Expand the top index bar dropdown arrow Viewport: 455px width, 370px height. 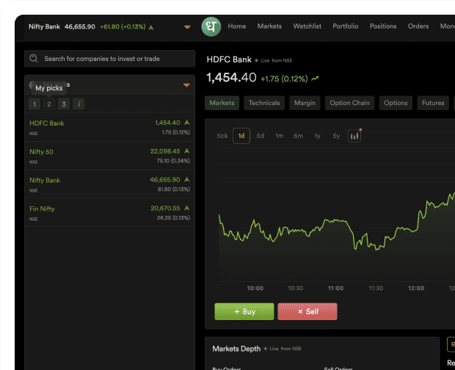tap(187, 27)
